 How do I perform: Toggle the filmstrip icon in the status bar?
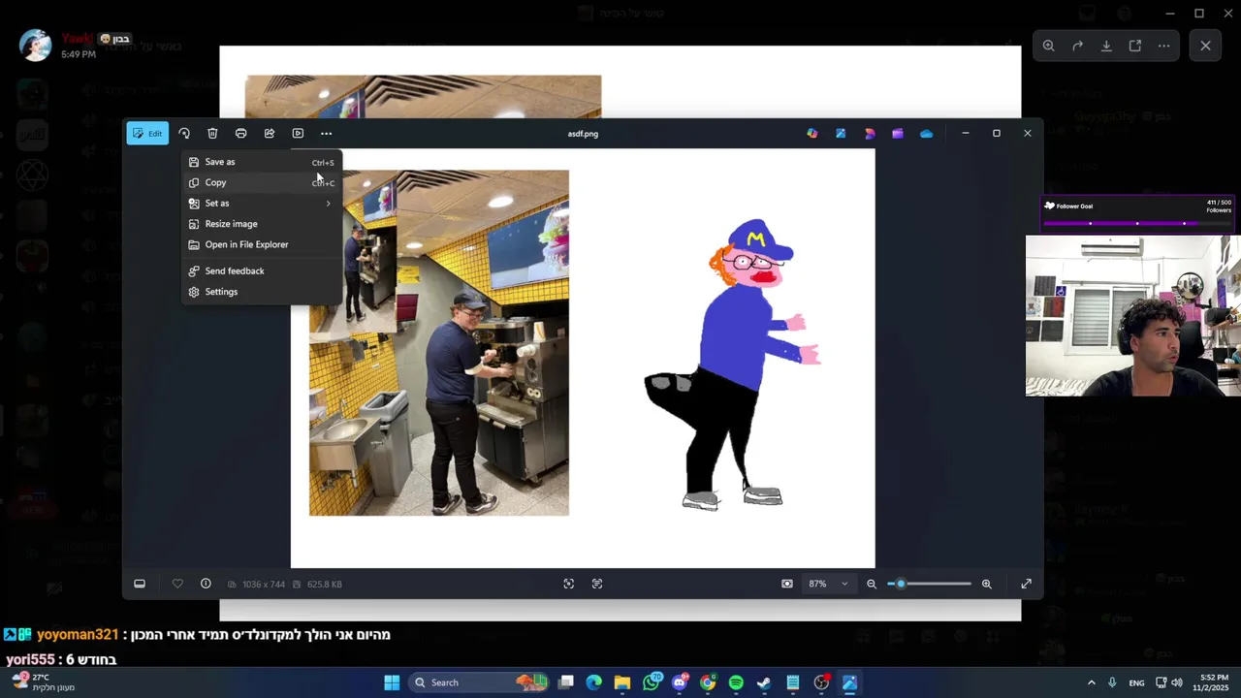140,584
